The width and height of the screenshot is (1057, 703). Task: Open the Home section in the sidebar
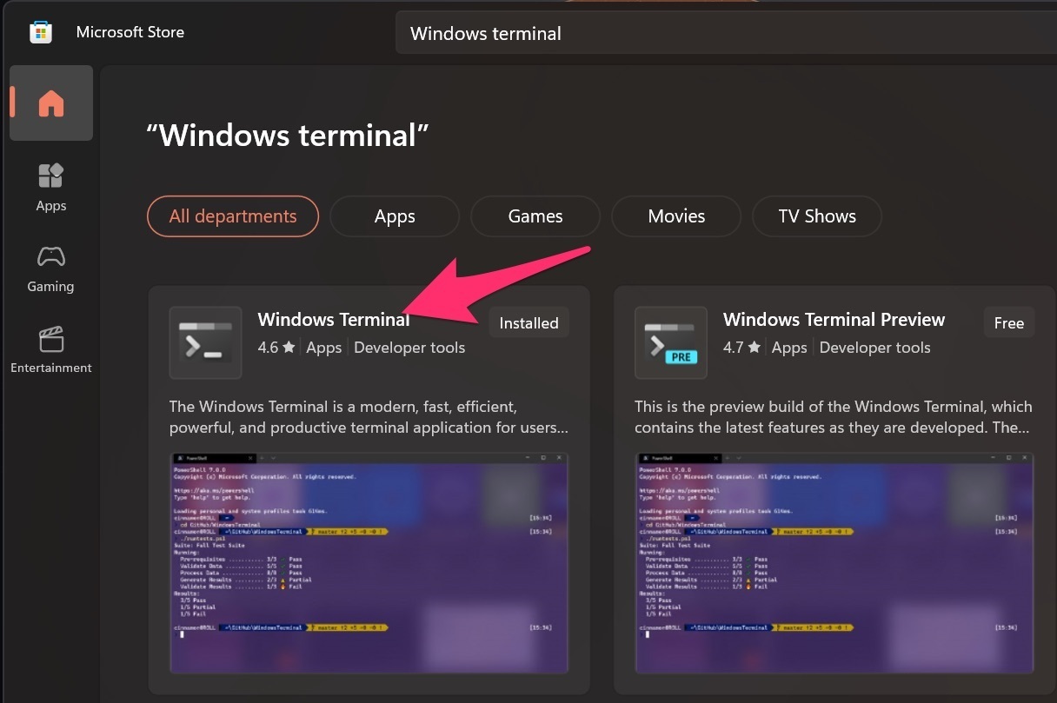click(x=50, y=103)
